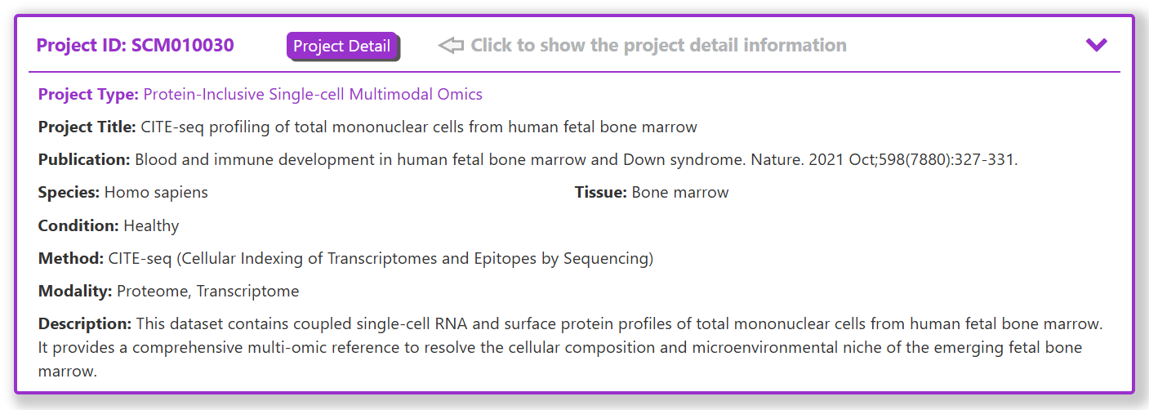
Task: Click the Nature 2021 publication citation
Action: point(577,160)
